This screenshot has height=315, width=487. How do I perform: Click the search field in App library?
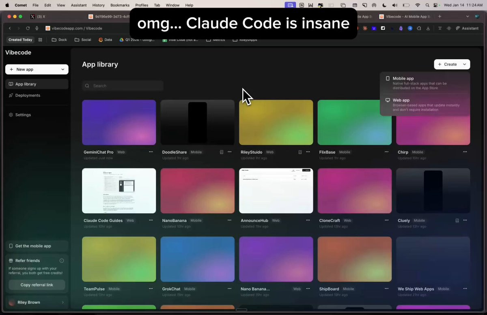coord(123,86)
